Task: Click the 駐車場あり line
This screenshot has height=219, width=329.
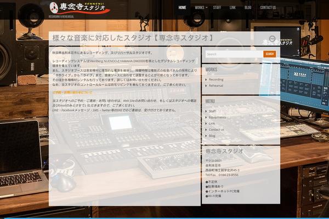Action: [x=214, y=186]
